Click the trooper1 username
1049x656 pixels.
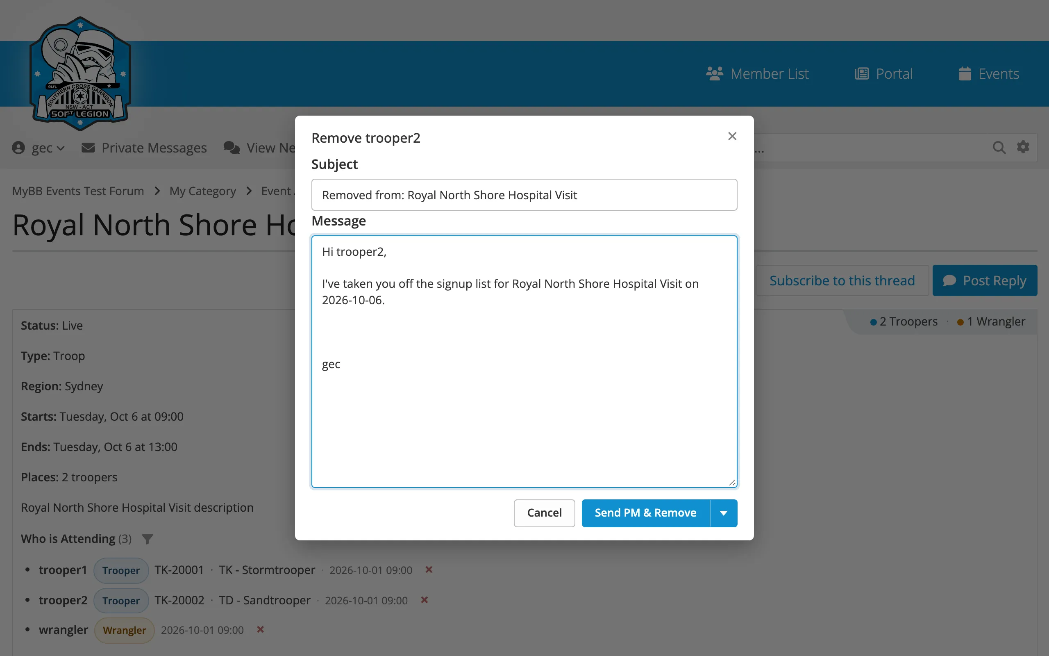coord(63,570)
